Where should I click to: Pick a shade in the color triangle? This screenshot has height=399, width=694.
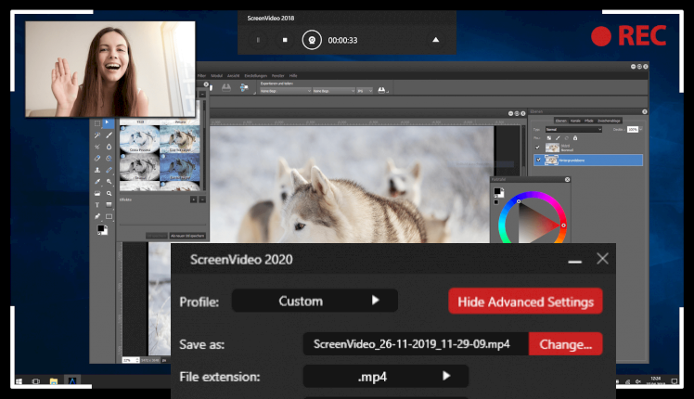(x=536, y=223)
